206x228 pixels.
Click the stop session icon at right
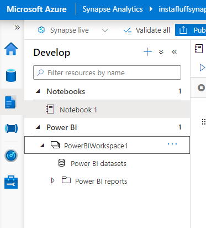201,87
